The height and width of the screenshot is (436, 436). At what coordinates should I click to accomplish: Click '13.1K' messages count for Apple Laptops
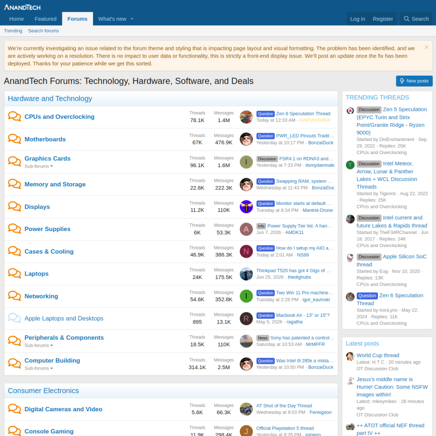[x=224, y=322]
